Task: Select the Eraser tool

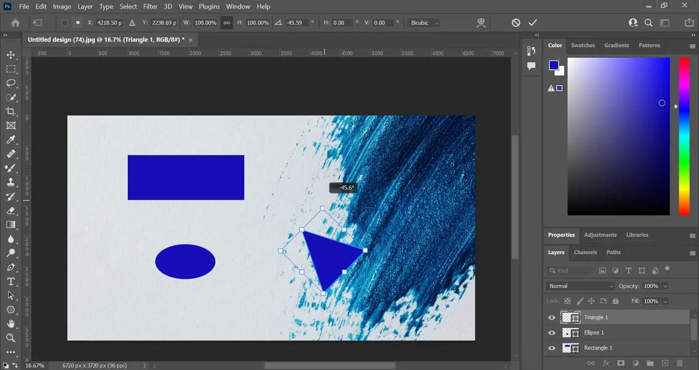Action: pyautogui.click(x=10, y=210)
